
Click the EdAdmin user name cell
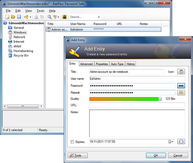tap(77, 30)
